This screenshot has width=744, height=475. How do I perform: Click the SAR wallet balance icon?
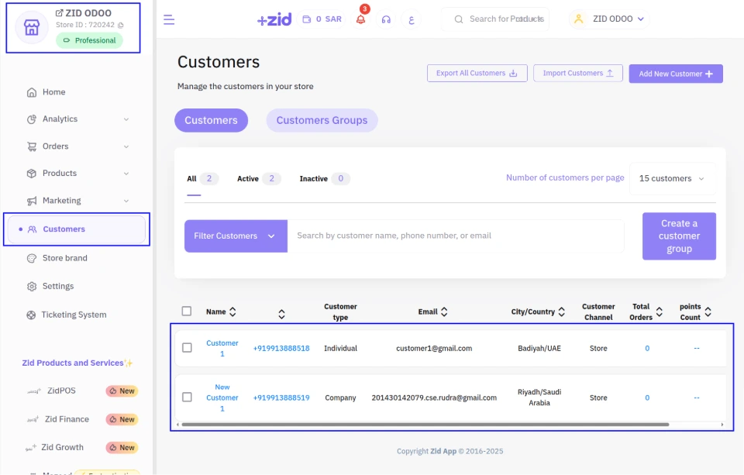tap(307, 19)
